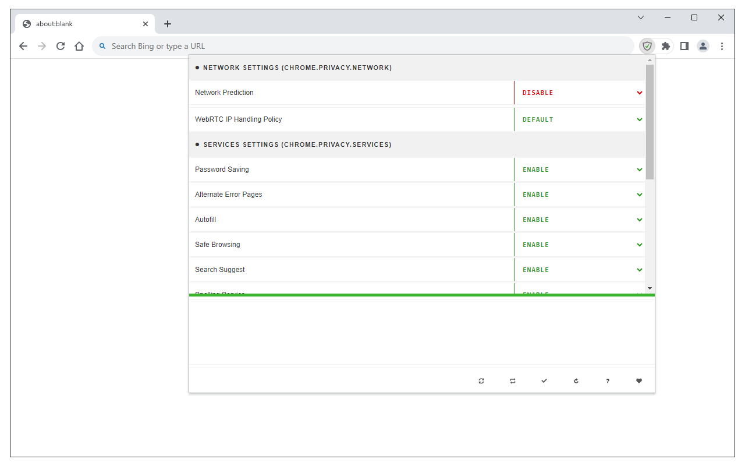Open the tab search chevron in title bar
The image size is (745, 466).
641,17
